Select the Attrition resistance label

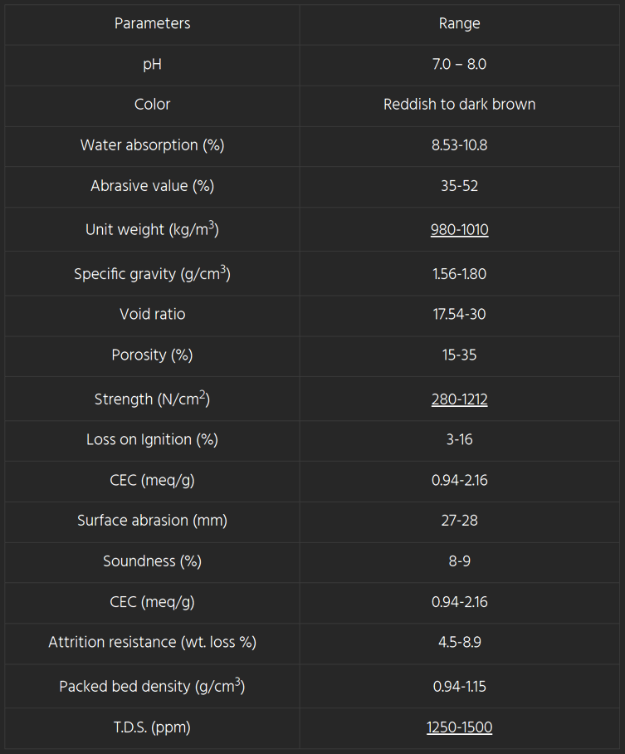coord(152,643)
